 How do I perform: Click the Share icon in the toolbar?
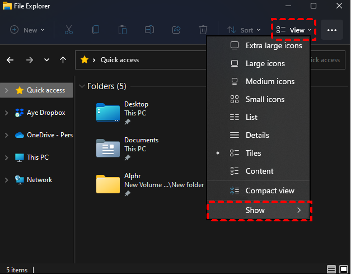click(176, 30)
